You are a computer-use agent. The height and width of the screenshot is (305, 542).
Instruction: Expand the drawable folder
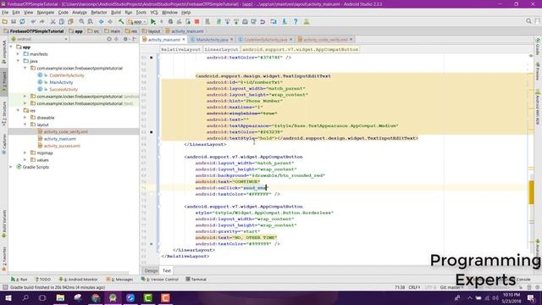[x=25, y=118]
